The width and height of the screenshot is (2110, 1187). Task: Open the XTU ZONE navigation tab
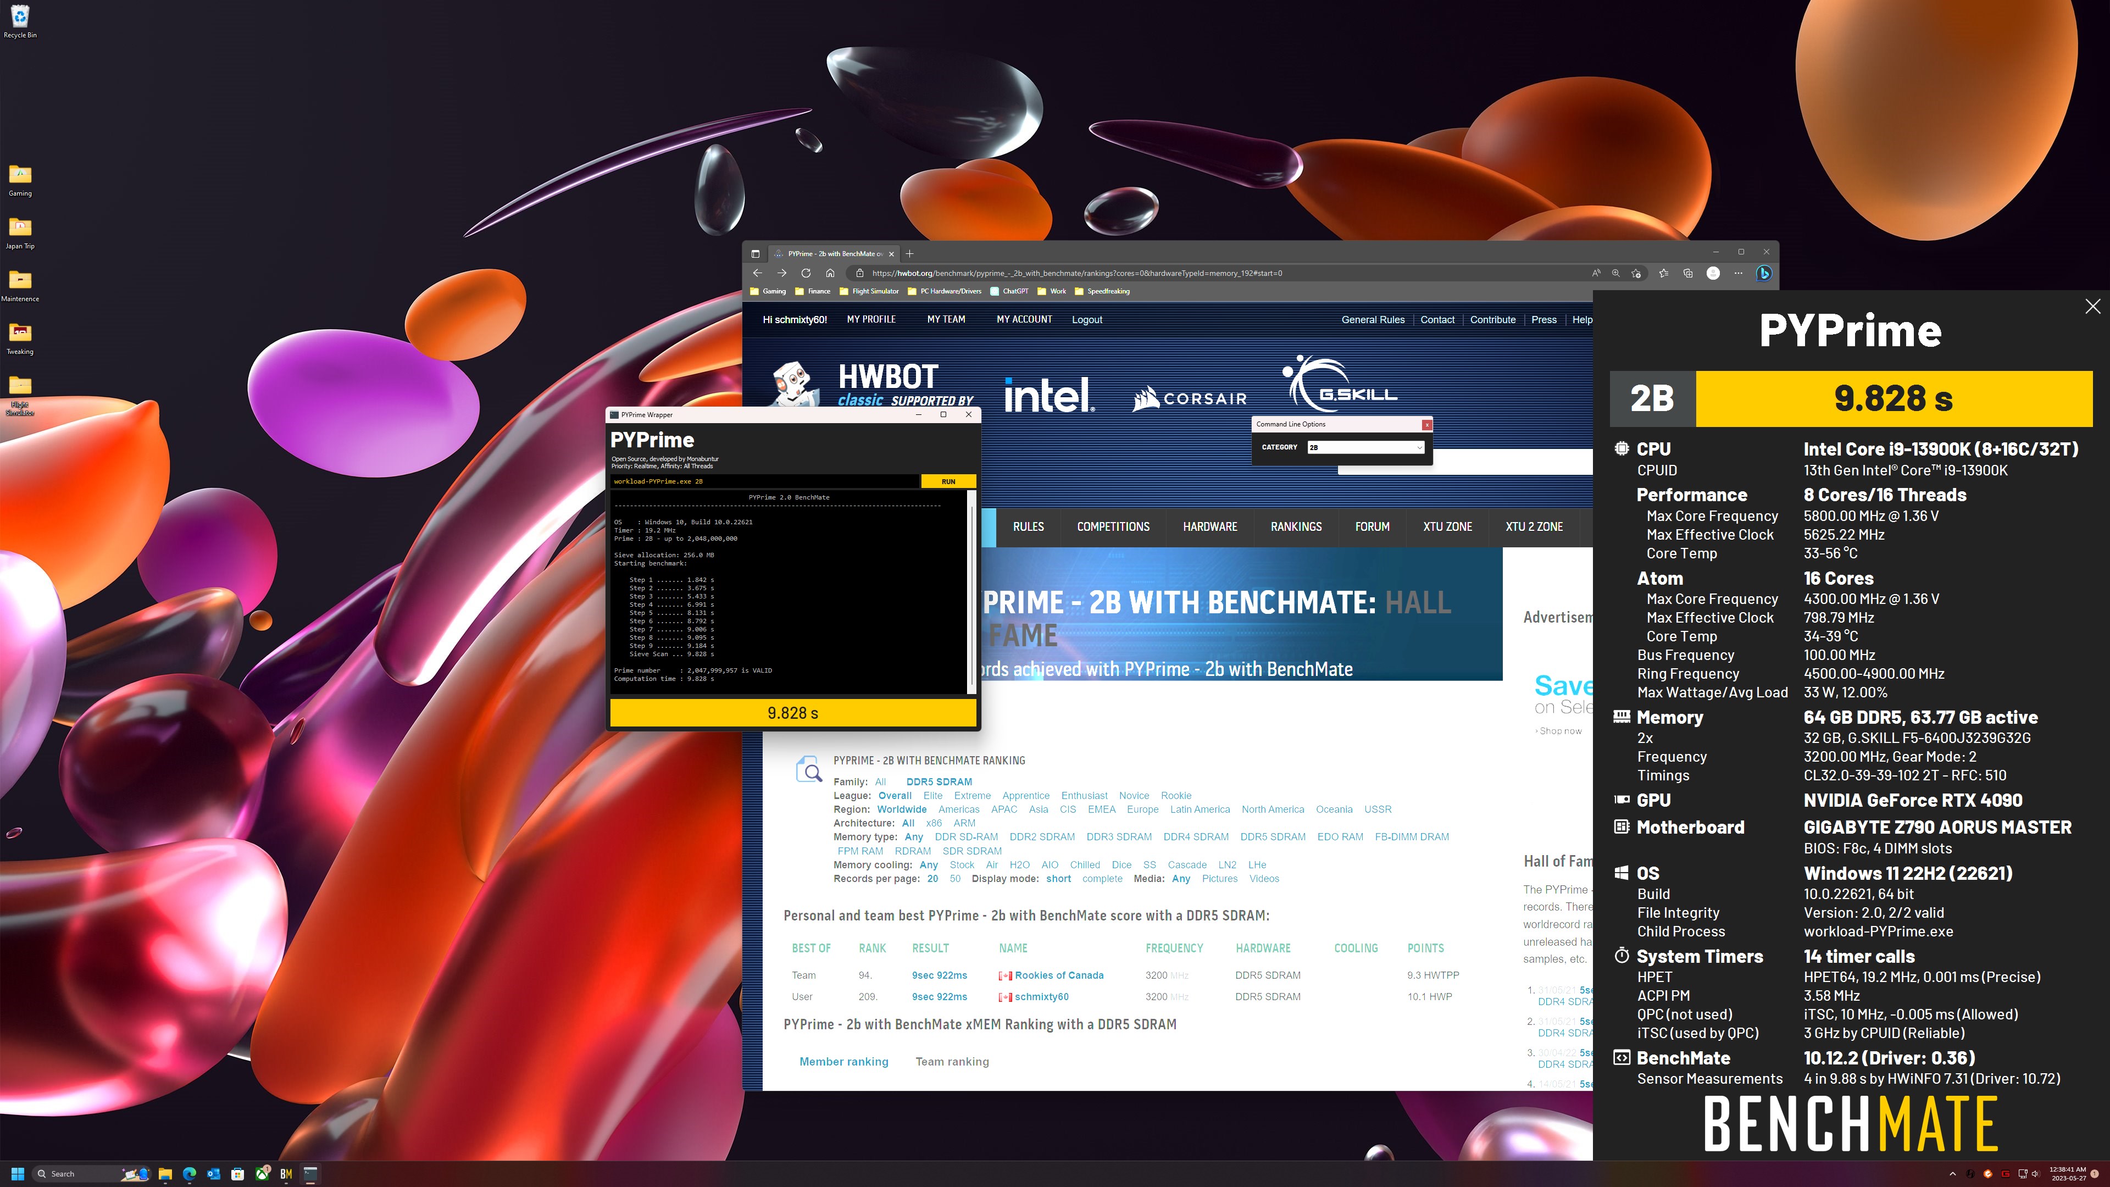[1447, 527]
